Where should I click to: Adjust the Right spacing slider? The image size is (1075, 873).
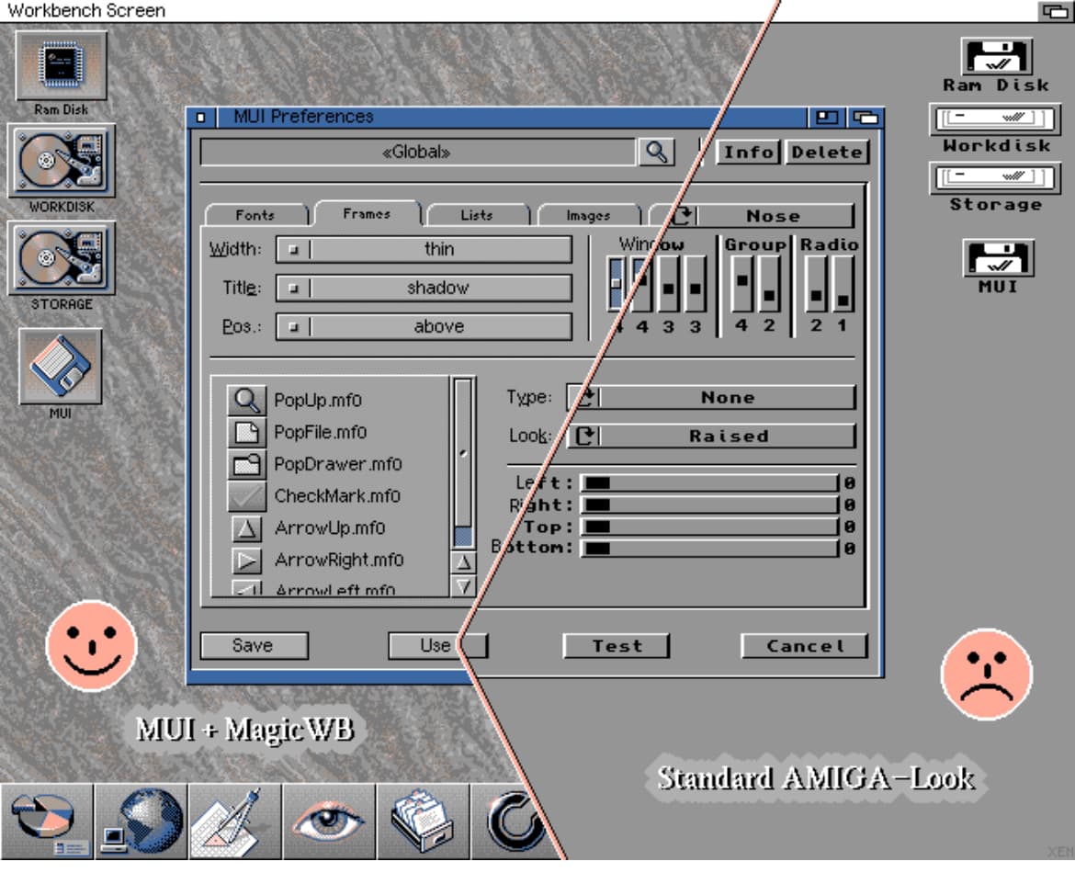[x=709, y=505]
